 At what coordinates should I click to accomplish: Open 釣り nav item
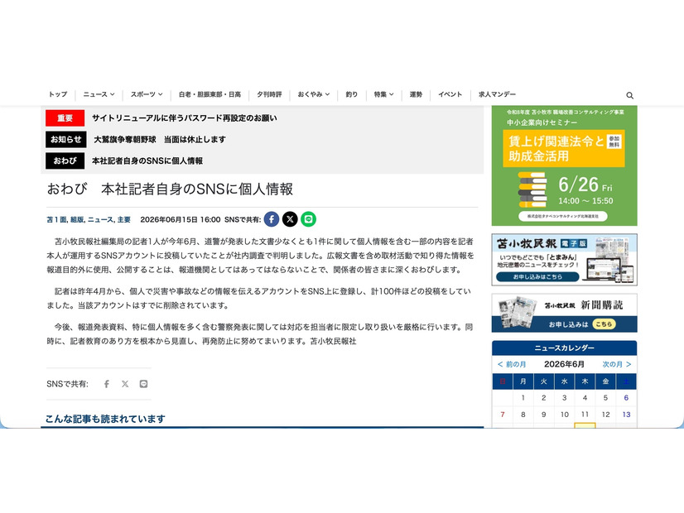(352, 94)
